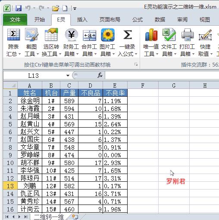The height and width of the screenshot is (220, 219).
Task: Expand the 快捷取值 dropdown arrow
Action: [211, 54]
